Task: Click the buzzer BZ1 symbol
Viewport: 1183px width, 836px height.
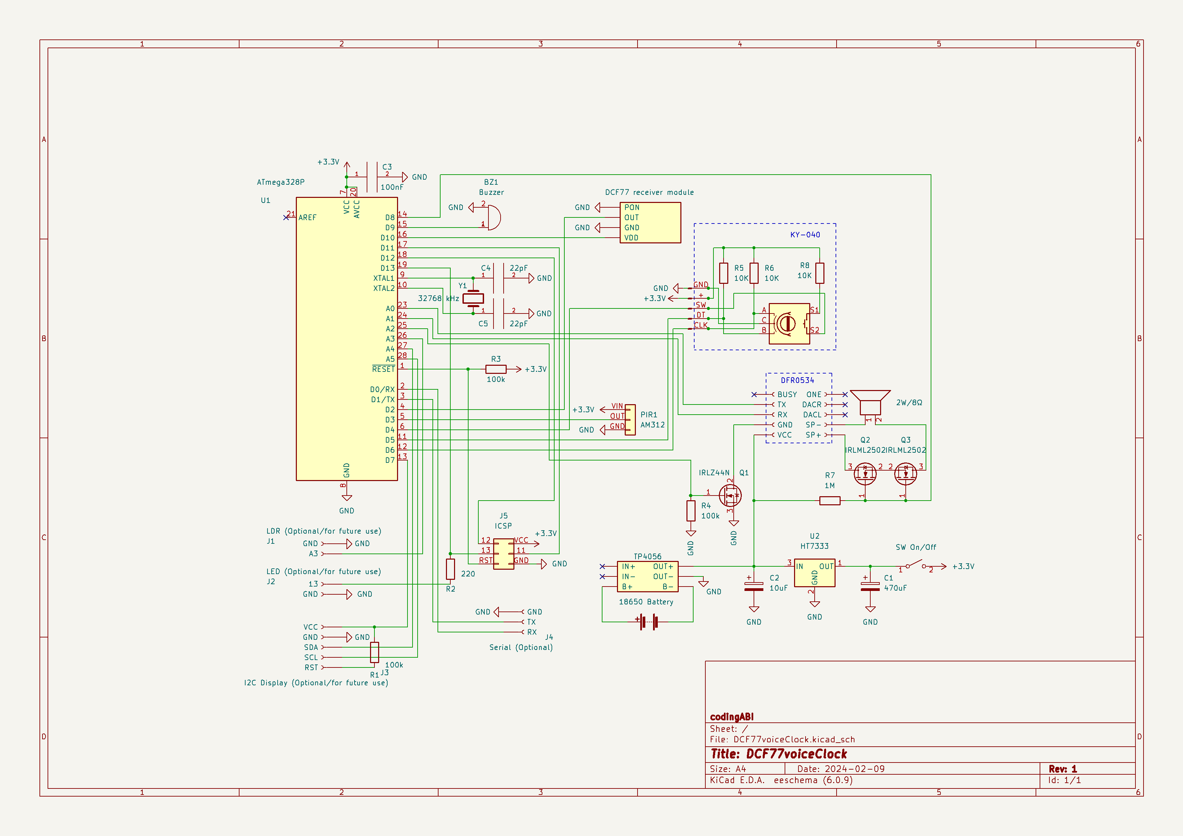Action: tap(493, 217)
